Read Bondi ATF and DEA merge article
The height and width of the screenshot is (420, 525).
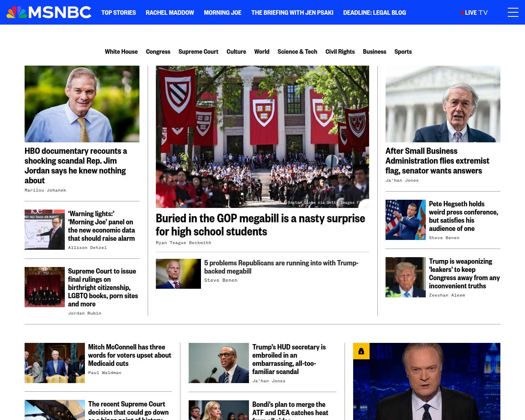[290, 410]
